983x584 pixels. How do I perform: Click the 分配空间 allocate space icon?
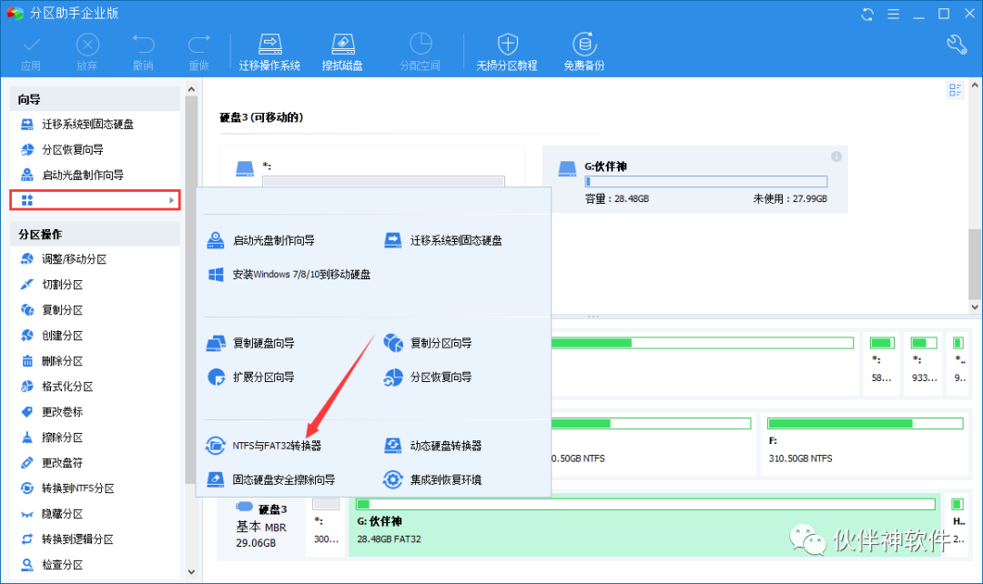coord(419,50)
